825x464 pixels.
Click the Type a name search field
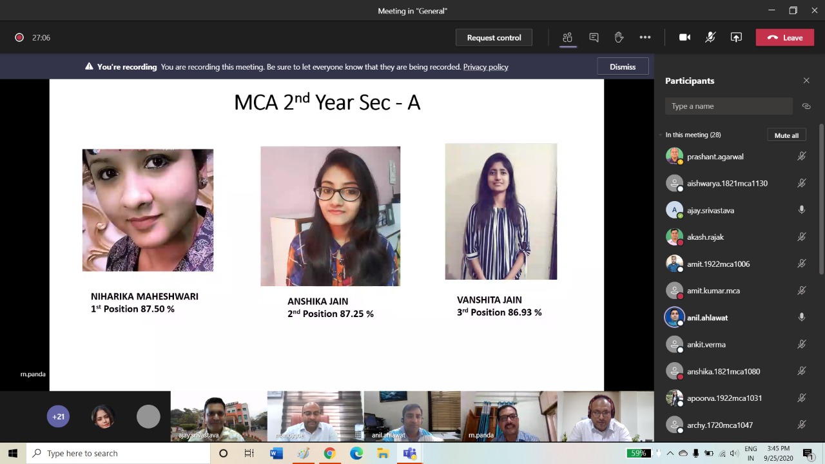(728, 106)
